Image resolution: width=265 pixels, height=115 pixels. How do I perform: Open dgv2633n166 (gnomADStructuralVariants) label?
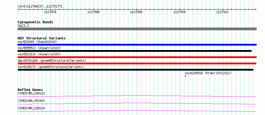52,60
